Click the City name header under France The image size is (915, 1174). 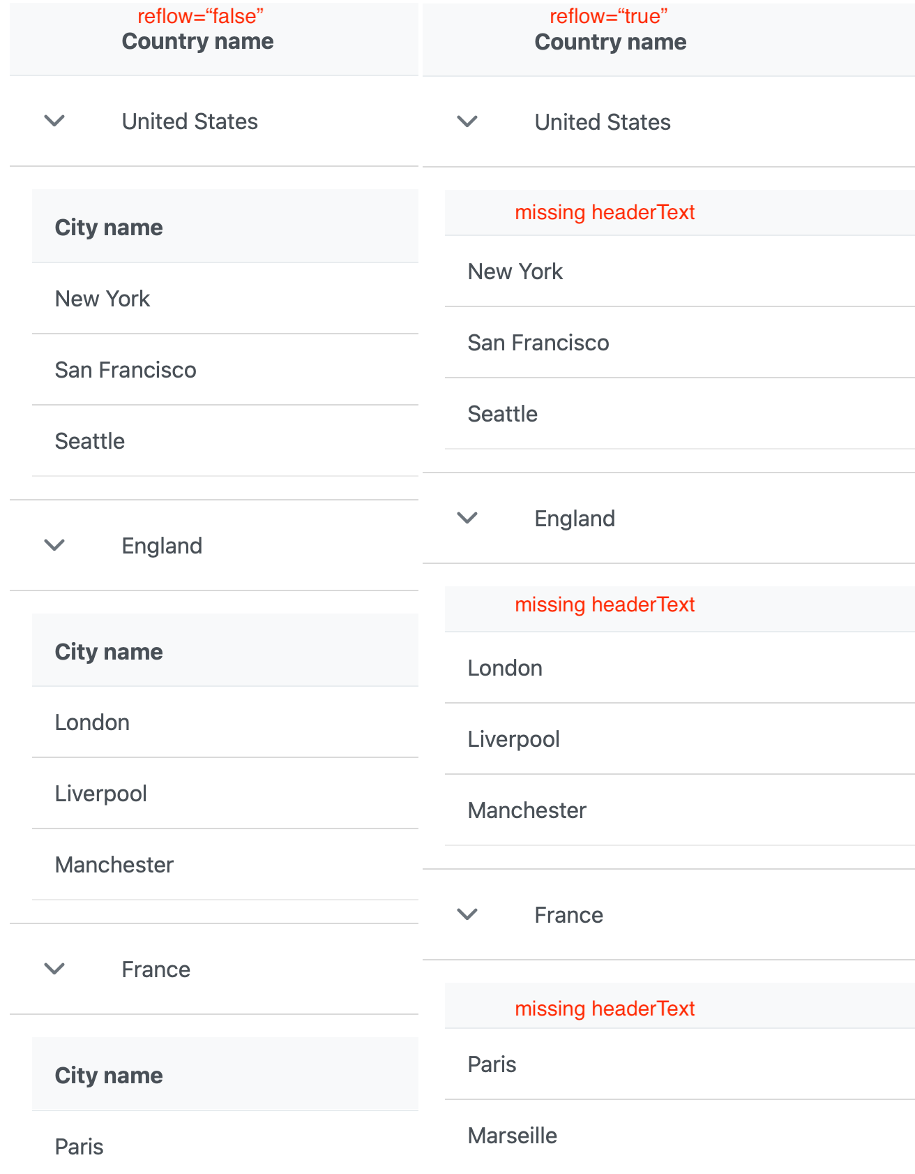(x=109, y=1075)
